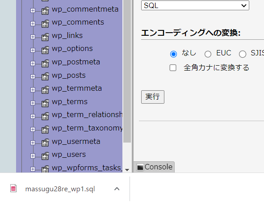
Task: Expand the wp_comments tree node
Action: (33, 24)
